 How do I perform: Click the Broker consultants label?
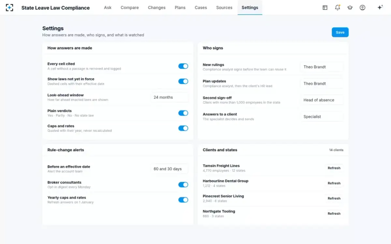tap(65, 183)
